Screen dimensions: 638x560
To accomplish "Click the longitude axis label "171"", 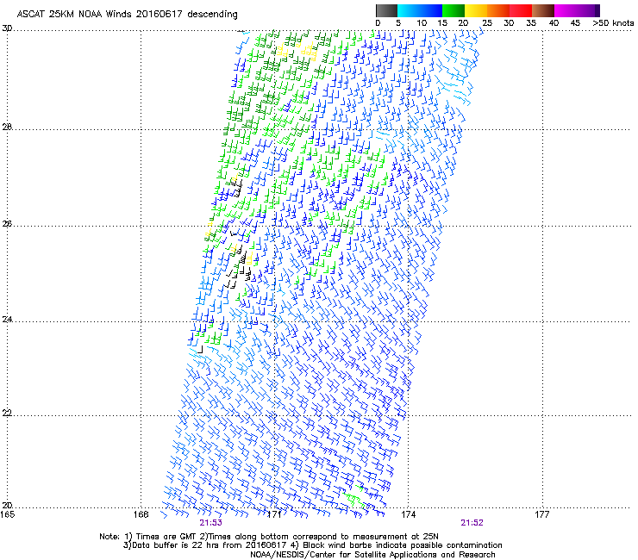I will click(x=275, y=514).
